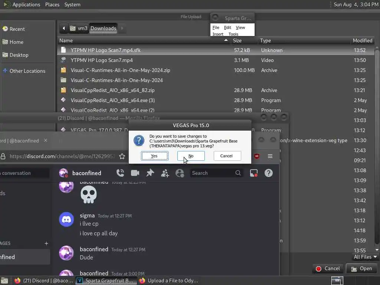Bookmark this page with star icon
Screen dimensions: 380x285
coord(122,156)
